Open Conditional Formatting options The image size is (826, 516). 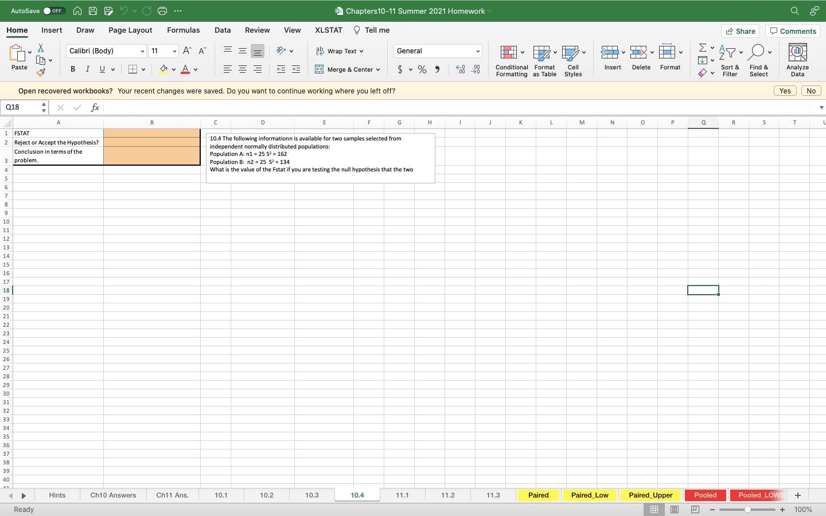pos(511,60)
